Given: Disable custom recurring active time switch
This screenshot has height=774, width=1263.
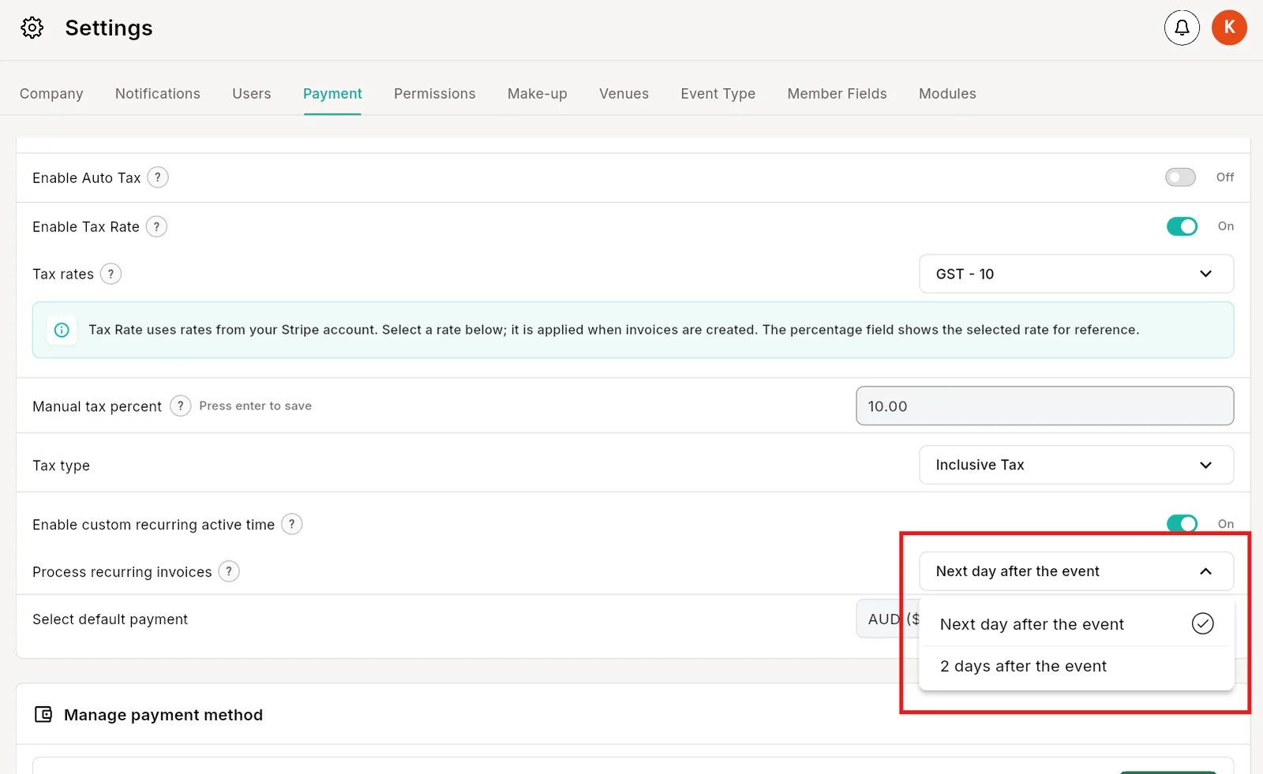Looking at the screenshot, I should (x=1182, y=524).
